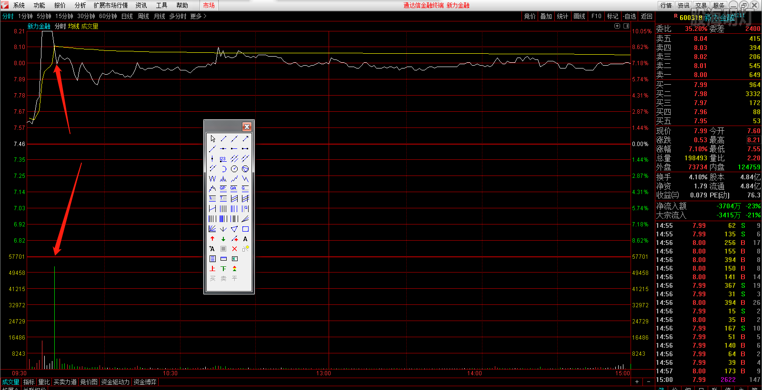Open the blue document list tool
Viewport: 762px width, 390px height.
tap(212, 259)
